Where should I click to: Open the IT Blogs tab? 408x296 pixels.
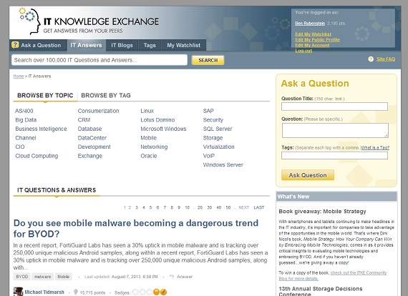point(122,45)
